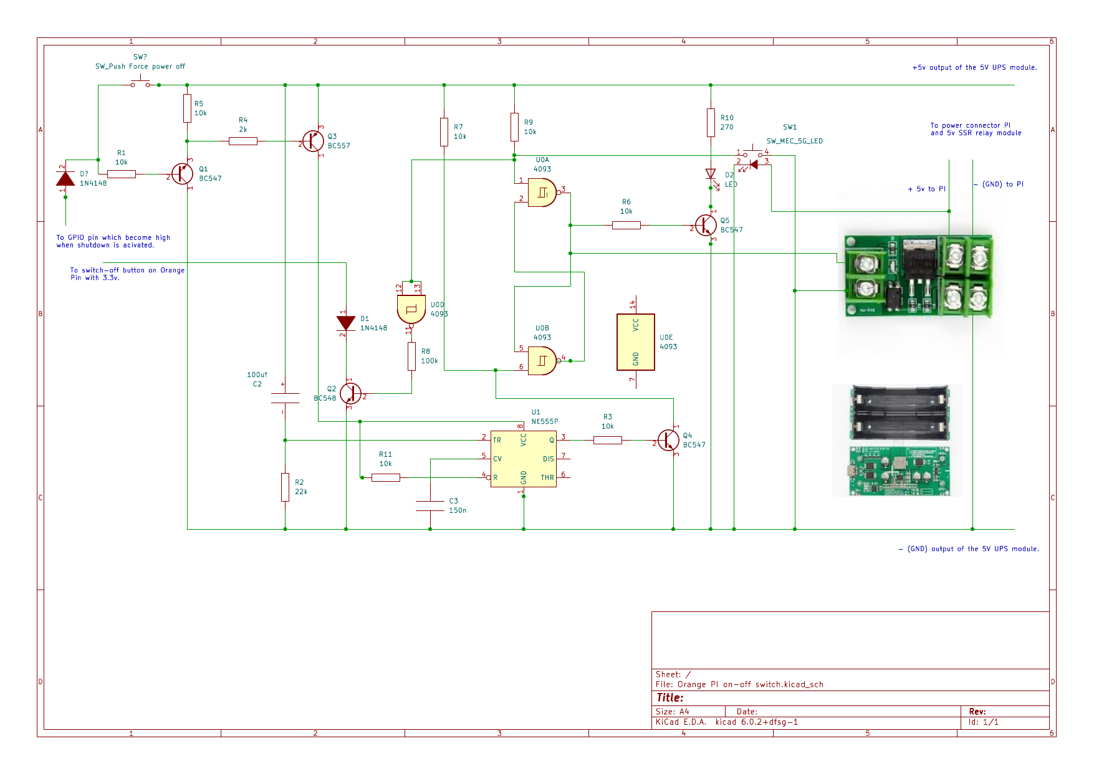Screen dimensions: 1094x774
Task: Click the '+5v output of the 5V UPS module.' note
Action: tap(975, 67)
